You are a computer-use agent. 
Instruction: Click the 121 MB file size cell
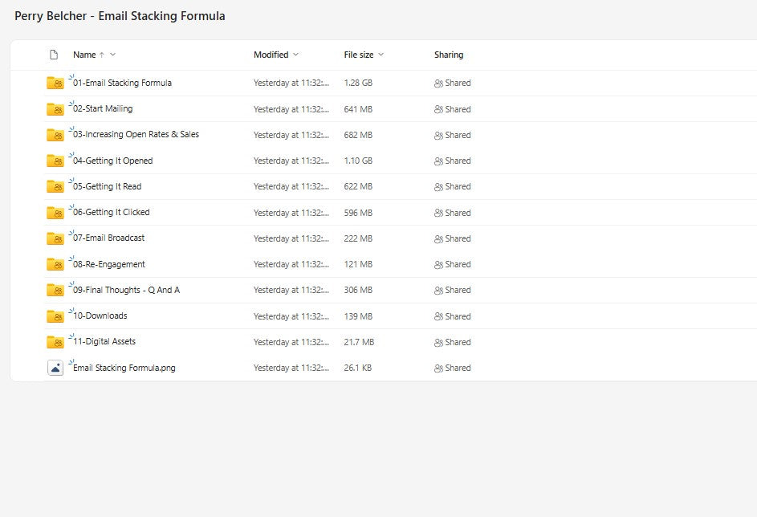point(358,264)
